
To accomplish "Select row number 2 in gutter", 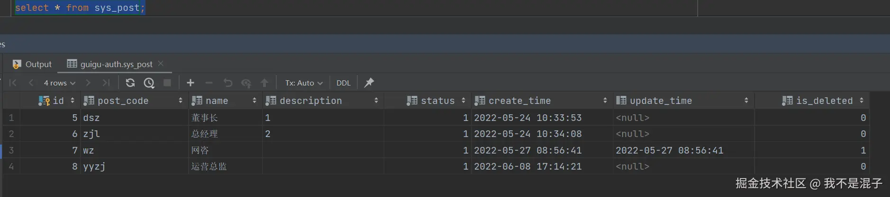I will pos(11,134).
